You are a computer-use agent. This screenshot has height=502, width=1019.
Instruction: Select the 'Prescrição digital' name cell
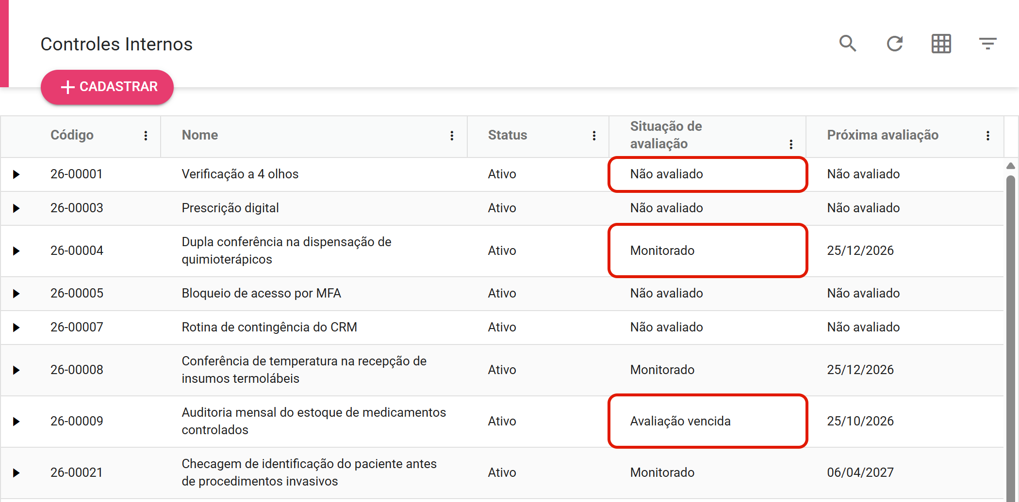point(230,208)
